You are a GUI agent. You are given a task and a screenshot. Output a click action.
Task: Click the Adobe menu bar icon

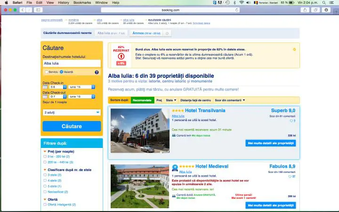point(220,3)
